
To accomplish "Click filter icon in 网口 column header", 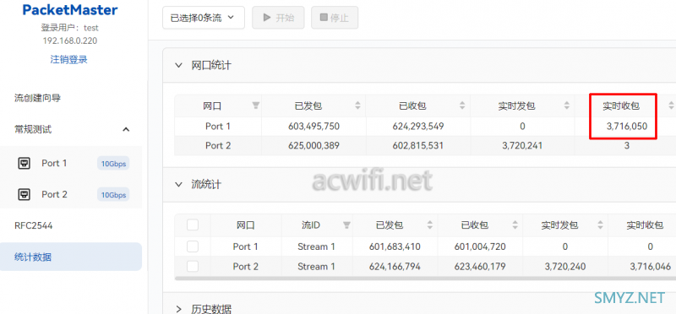I will pyautogui.click(x=256, y=106).
